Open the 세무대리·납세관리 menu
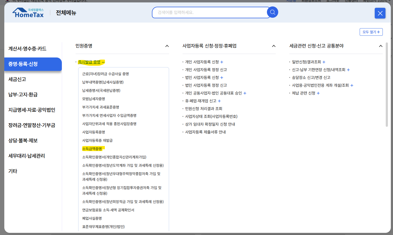This screenshot has height=235, width=393. pos(27,156)
